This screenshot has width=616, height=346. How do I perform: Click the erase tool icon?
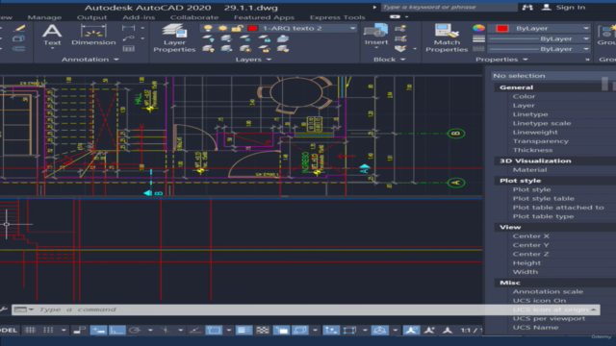click(18, 28)
